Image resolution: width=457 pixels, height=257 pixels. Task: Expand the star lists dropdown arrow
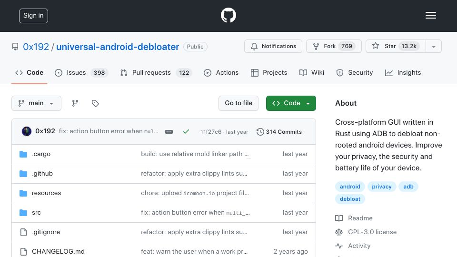point(434,47)
